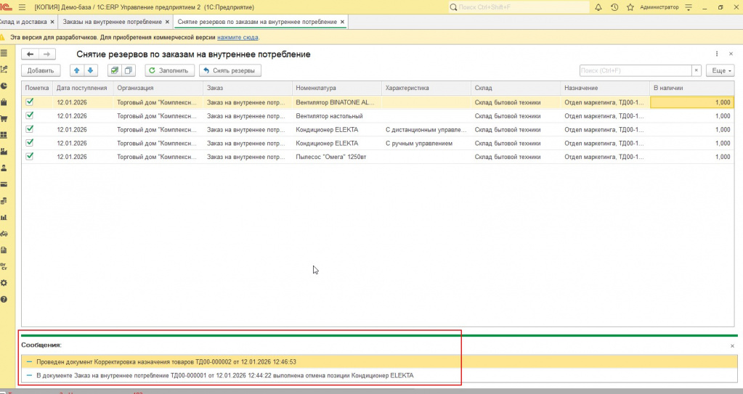
Task: Open the Dr/Cr accounting section in sidebar
Action: [4, 266]
